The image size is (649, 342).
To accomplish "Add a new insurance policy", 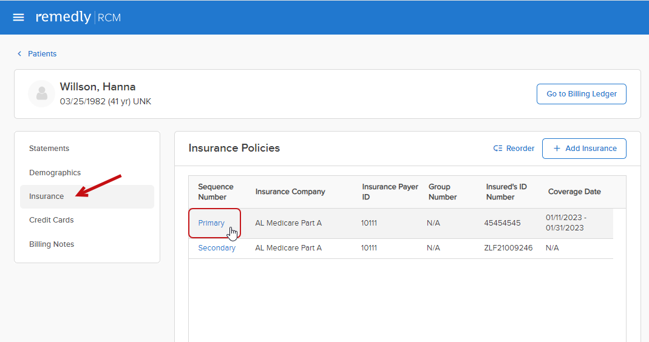I will 584,149.
